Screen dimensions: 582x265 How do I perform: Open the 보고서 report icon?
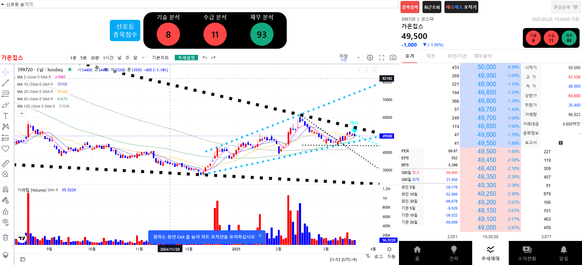[x=561, y=143]
